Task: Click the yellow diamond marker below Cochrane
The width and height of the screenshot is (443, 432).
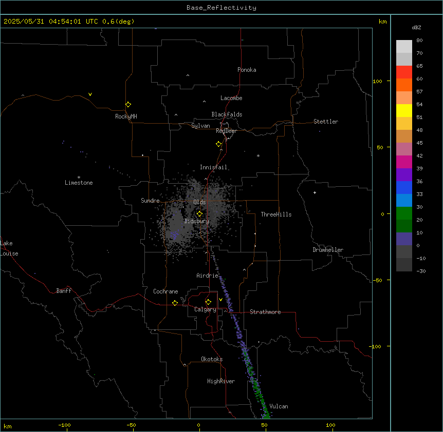Action: (x=175, y=303)
